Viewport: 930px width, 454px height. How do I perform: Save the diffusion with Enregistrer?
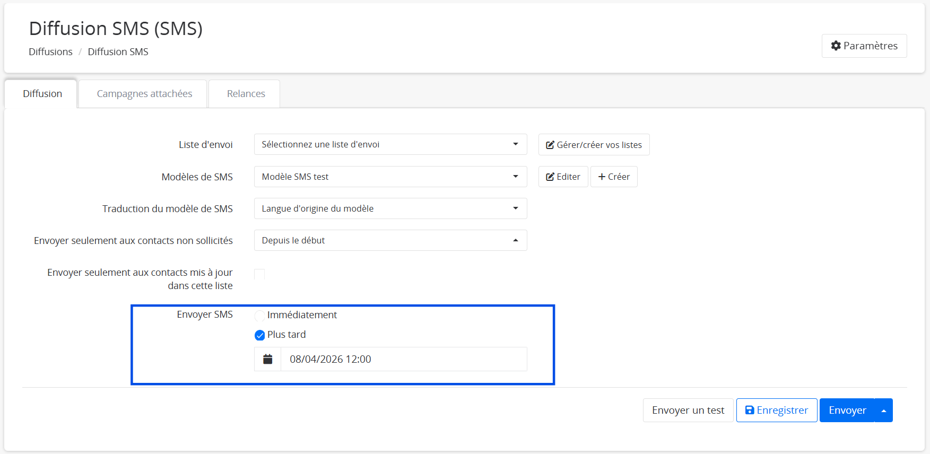tap(776, 410)
